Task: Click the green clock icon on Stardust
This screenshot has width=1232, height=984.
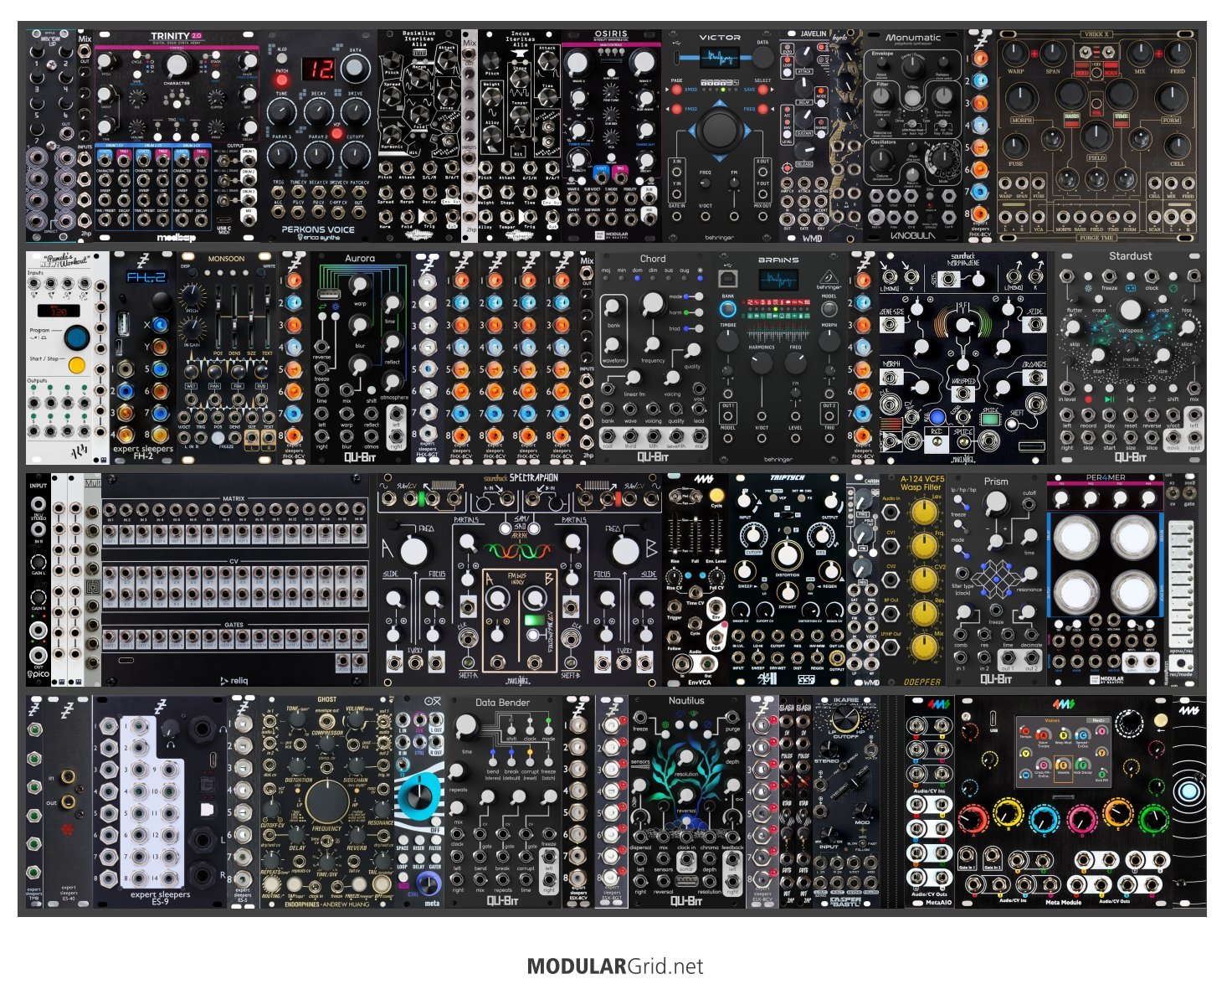Action: coord(1173,287)
